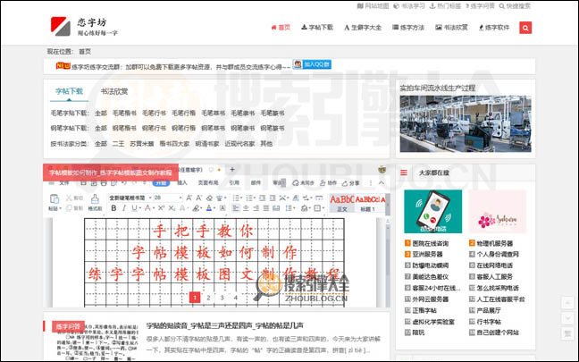This screenshot has height=362, width=579.
Task: Open the 明清书家 category
Action: (207, 143)
